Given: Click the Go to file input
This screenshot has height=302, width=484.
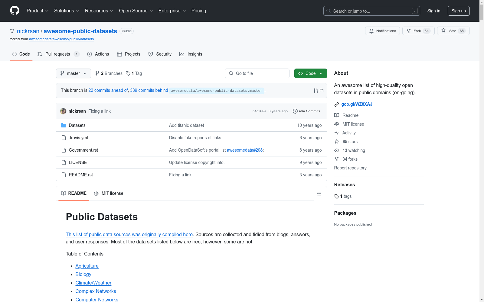Looking at the screenshot, I should (x=257, y=73).
